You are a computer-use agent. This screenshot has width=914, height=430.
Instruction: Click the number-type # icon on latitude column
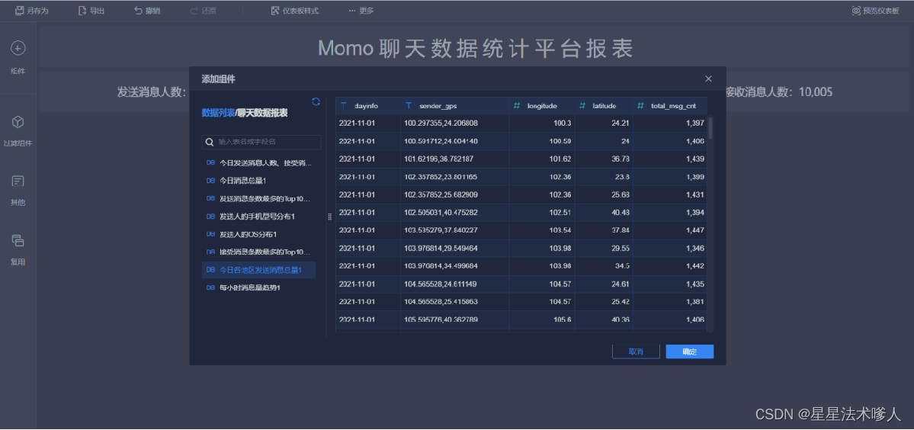(582, 106)
